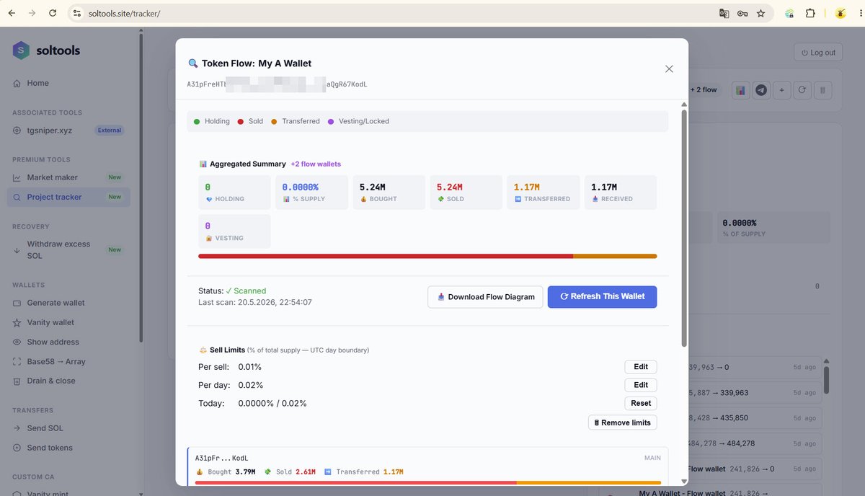Click the colored chart icon in background
The image size is (865, 496).
[741, 90]
